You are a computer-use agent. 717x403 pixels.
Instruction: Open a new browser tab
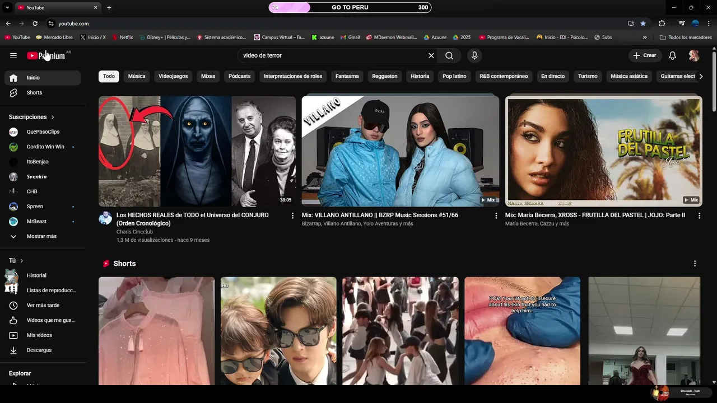click(109, 7)
